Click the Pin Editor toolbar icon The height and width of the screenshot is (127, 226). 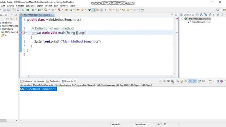pos(142,10)
